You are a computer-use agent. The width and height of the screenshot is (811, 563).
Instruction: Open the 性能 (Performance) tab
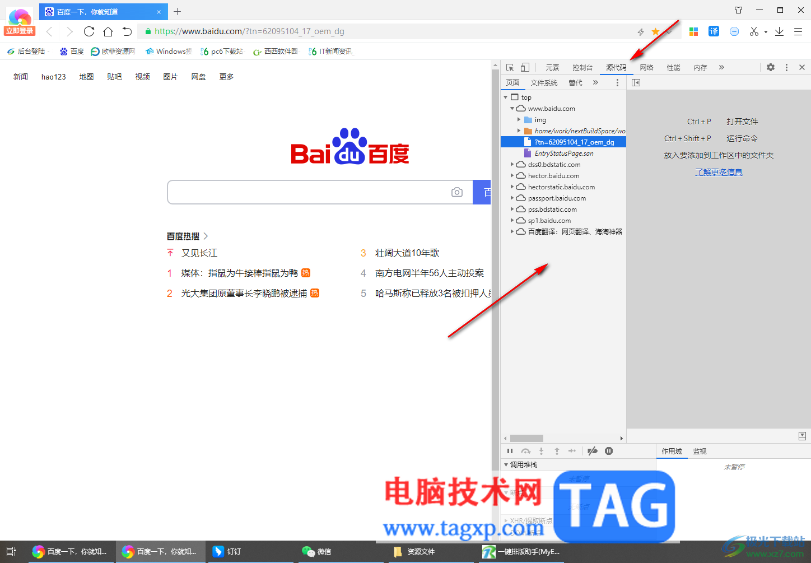(673, 67)
